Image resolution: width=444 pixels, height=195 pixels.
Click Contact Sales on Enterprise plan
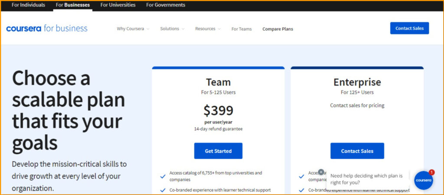357,151
